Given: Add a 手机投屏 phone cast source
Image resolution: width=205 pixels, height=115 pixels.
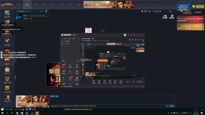Looking at the screenshot, I should pyautogui.click(x=105, y=82).
